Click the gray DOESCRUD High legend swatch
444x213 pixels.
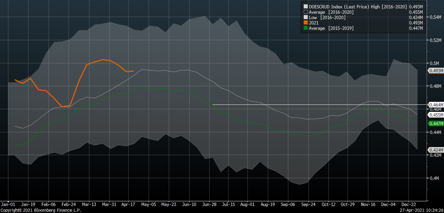pos(306,6)
